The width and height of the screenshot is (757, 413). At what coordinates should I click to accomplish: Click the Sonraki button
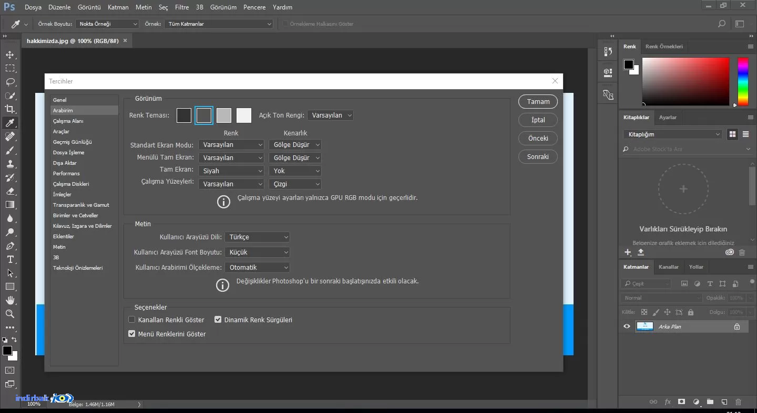[538, 157]
